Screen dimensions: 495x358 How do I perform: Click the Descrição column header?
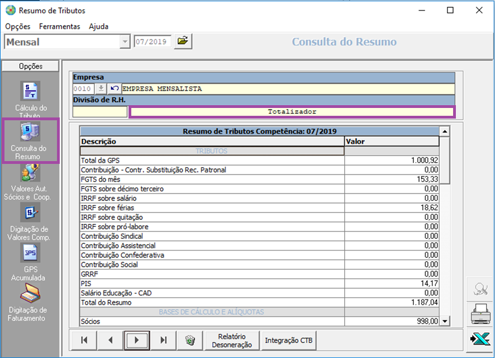[x=212, y=141]
